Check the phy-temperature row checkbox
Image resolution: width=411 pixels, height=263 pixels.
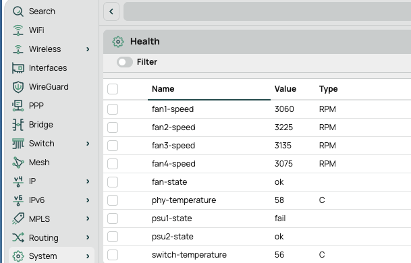click(113, 200)
